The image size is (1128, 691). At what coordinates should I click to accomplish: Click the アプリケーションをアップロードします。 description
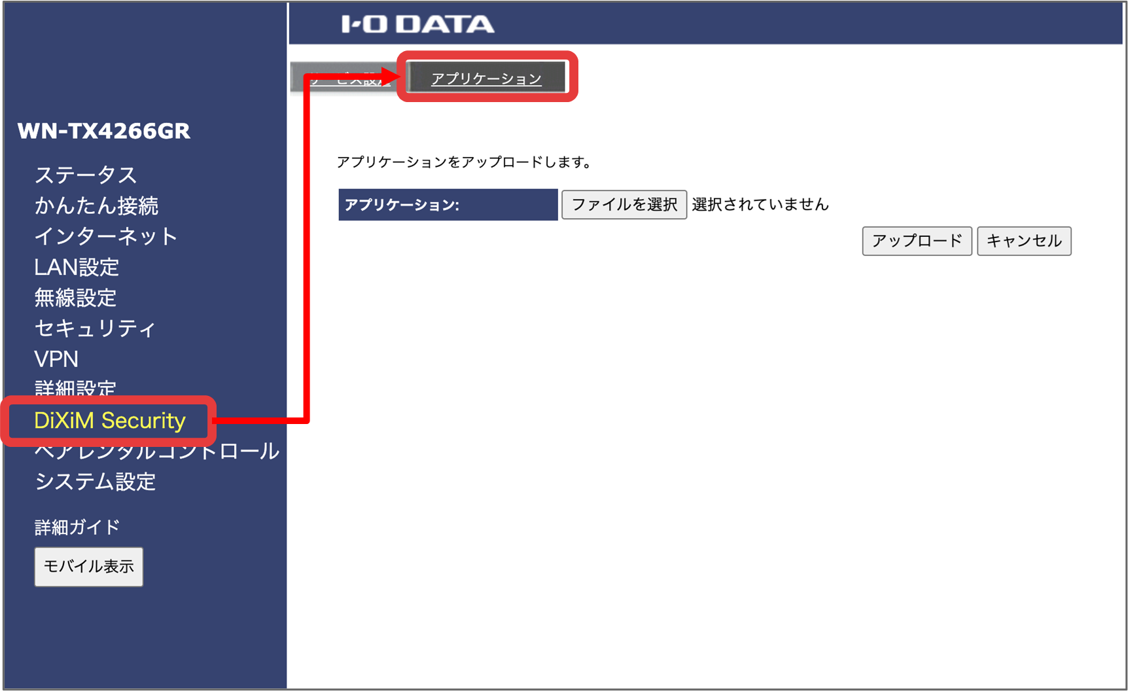464,162
